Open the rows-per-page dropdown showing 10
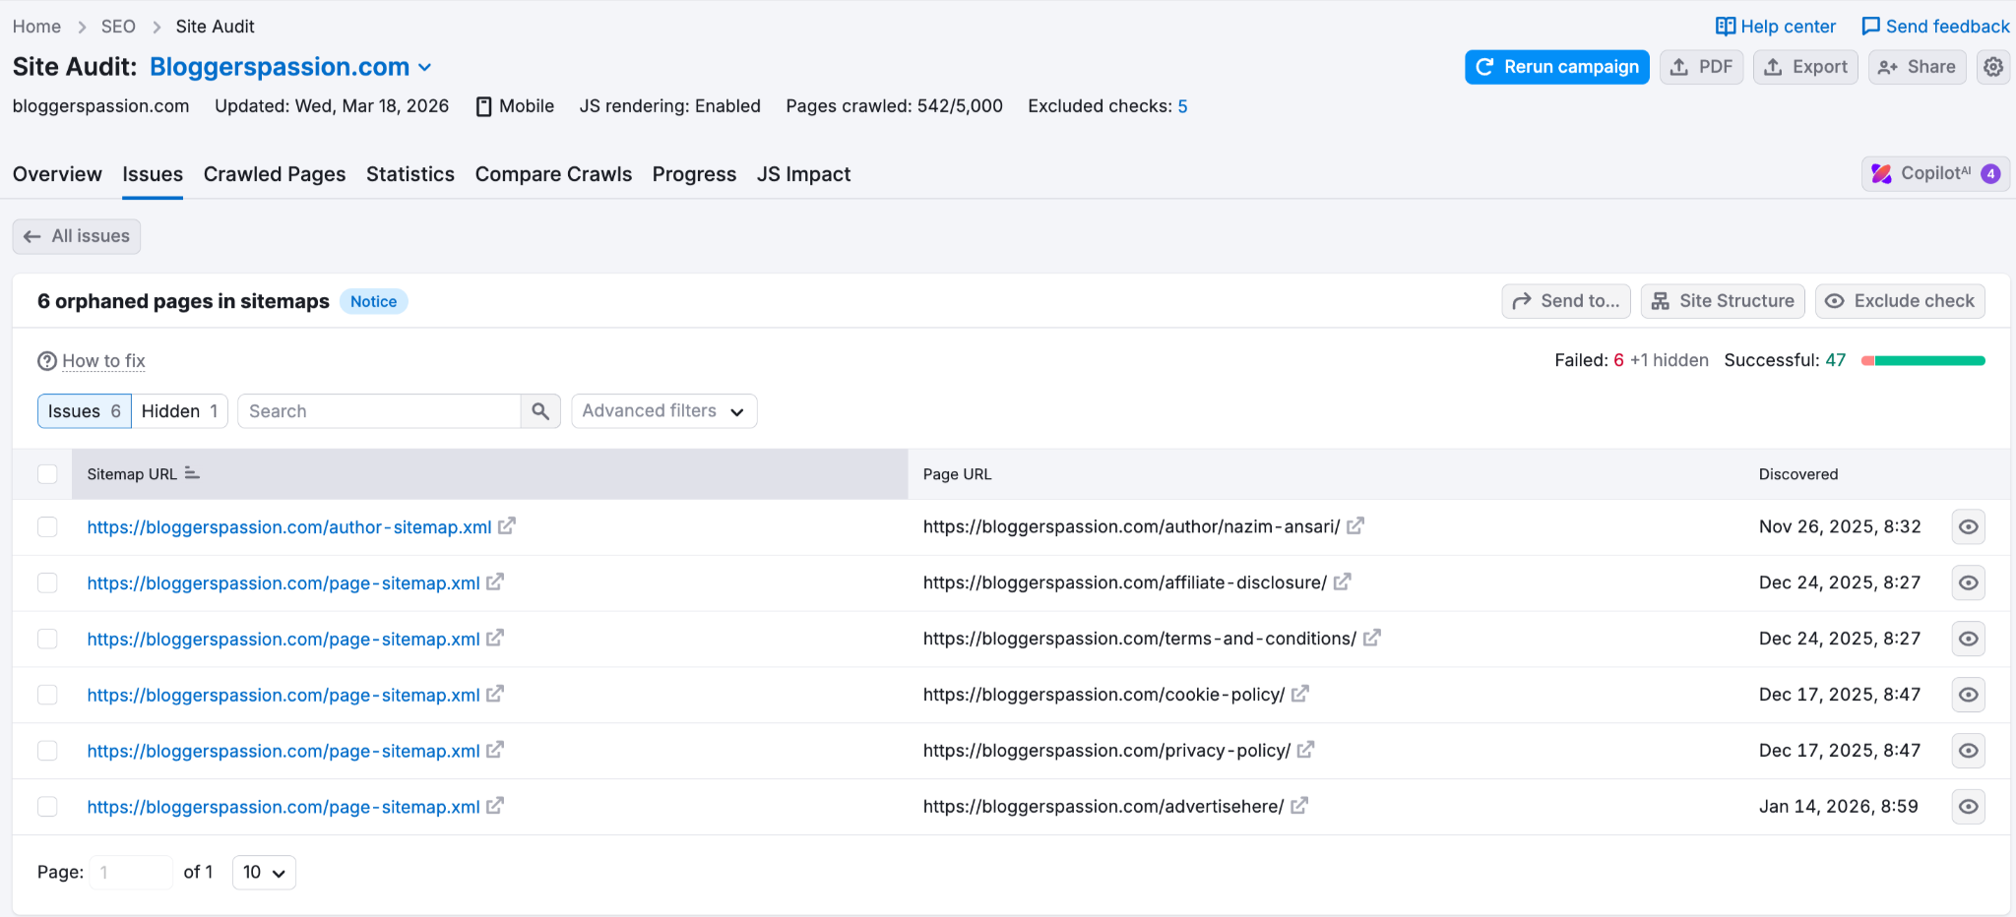Viewport: 2016px width, 917px height. coord(263,872)
